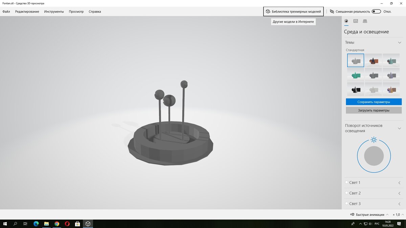Select the orange-brown theme thumbnail
Image resolution: width=406 pixels, height=228 pixels.
click(x=374, y=60)
